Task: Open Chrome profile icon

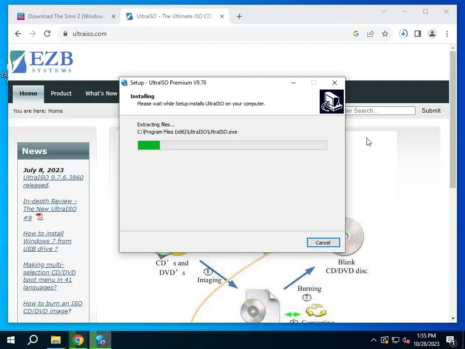Action: 432,34
